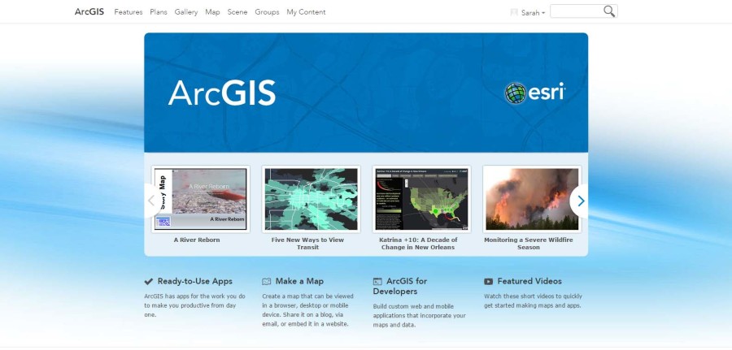Open Map from the navigation bar
This screenshot has width=732, height=350.
coord(212,12)
